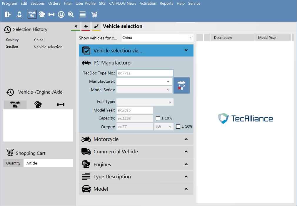Viewport: 297px width, 206px height.
Task: Open the CATALOG News menu
Action: coord(123,4)
